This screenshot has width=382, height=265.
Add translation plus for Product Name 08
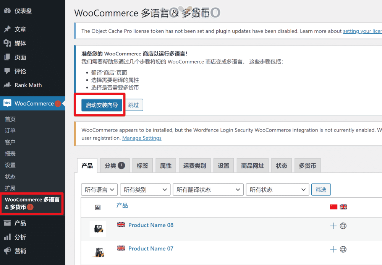pyautogui.click(x=333, y=226)
